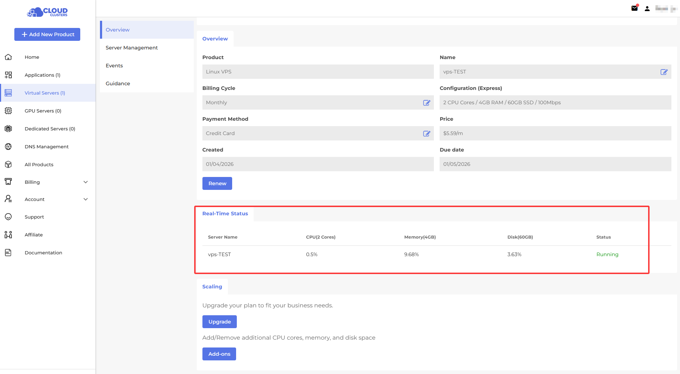Open the mail notifications icon
The image size is (680, 374).
(x=634, y=8)
